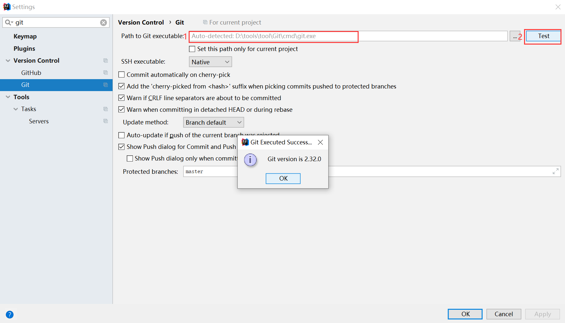Open the SSH executable Native dropdown

coord(210,62)
